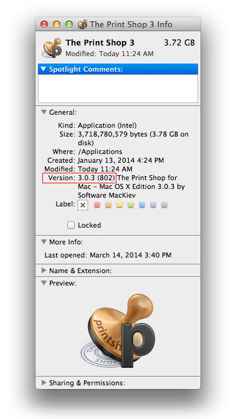Click the '/Applications' location value
The height and width of the screenshot is (419, 236).
(x=100, y=152)
